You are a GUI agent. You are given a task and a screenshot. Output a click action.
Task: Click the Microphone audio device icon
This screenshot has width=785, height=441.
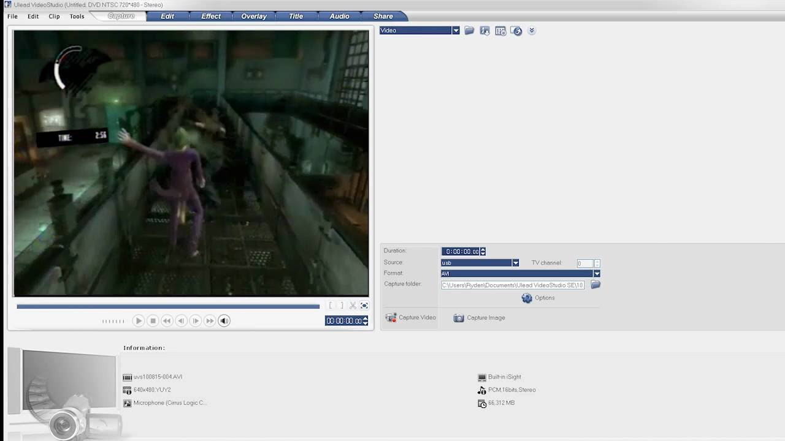(127, 404)
